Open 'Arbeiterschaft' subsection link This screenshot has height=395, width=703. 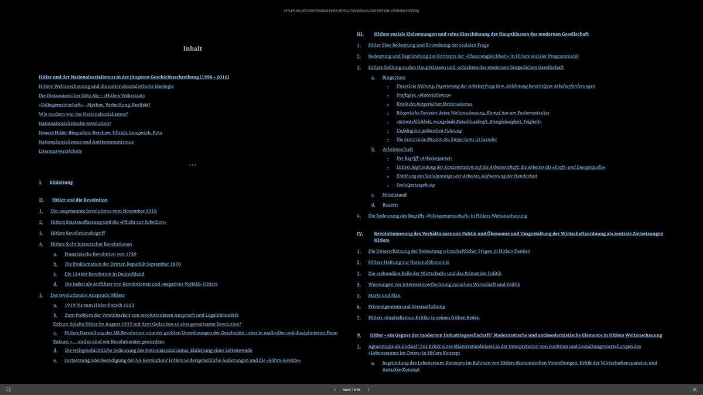398,149
